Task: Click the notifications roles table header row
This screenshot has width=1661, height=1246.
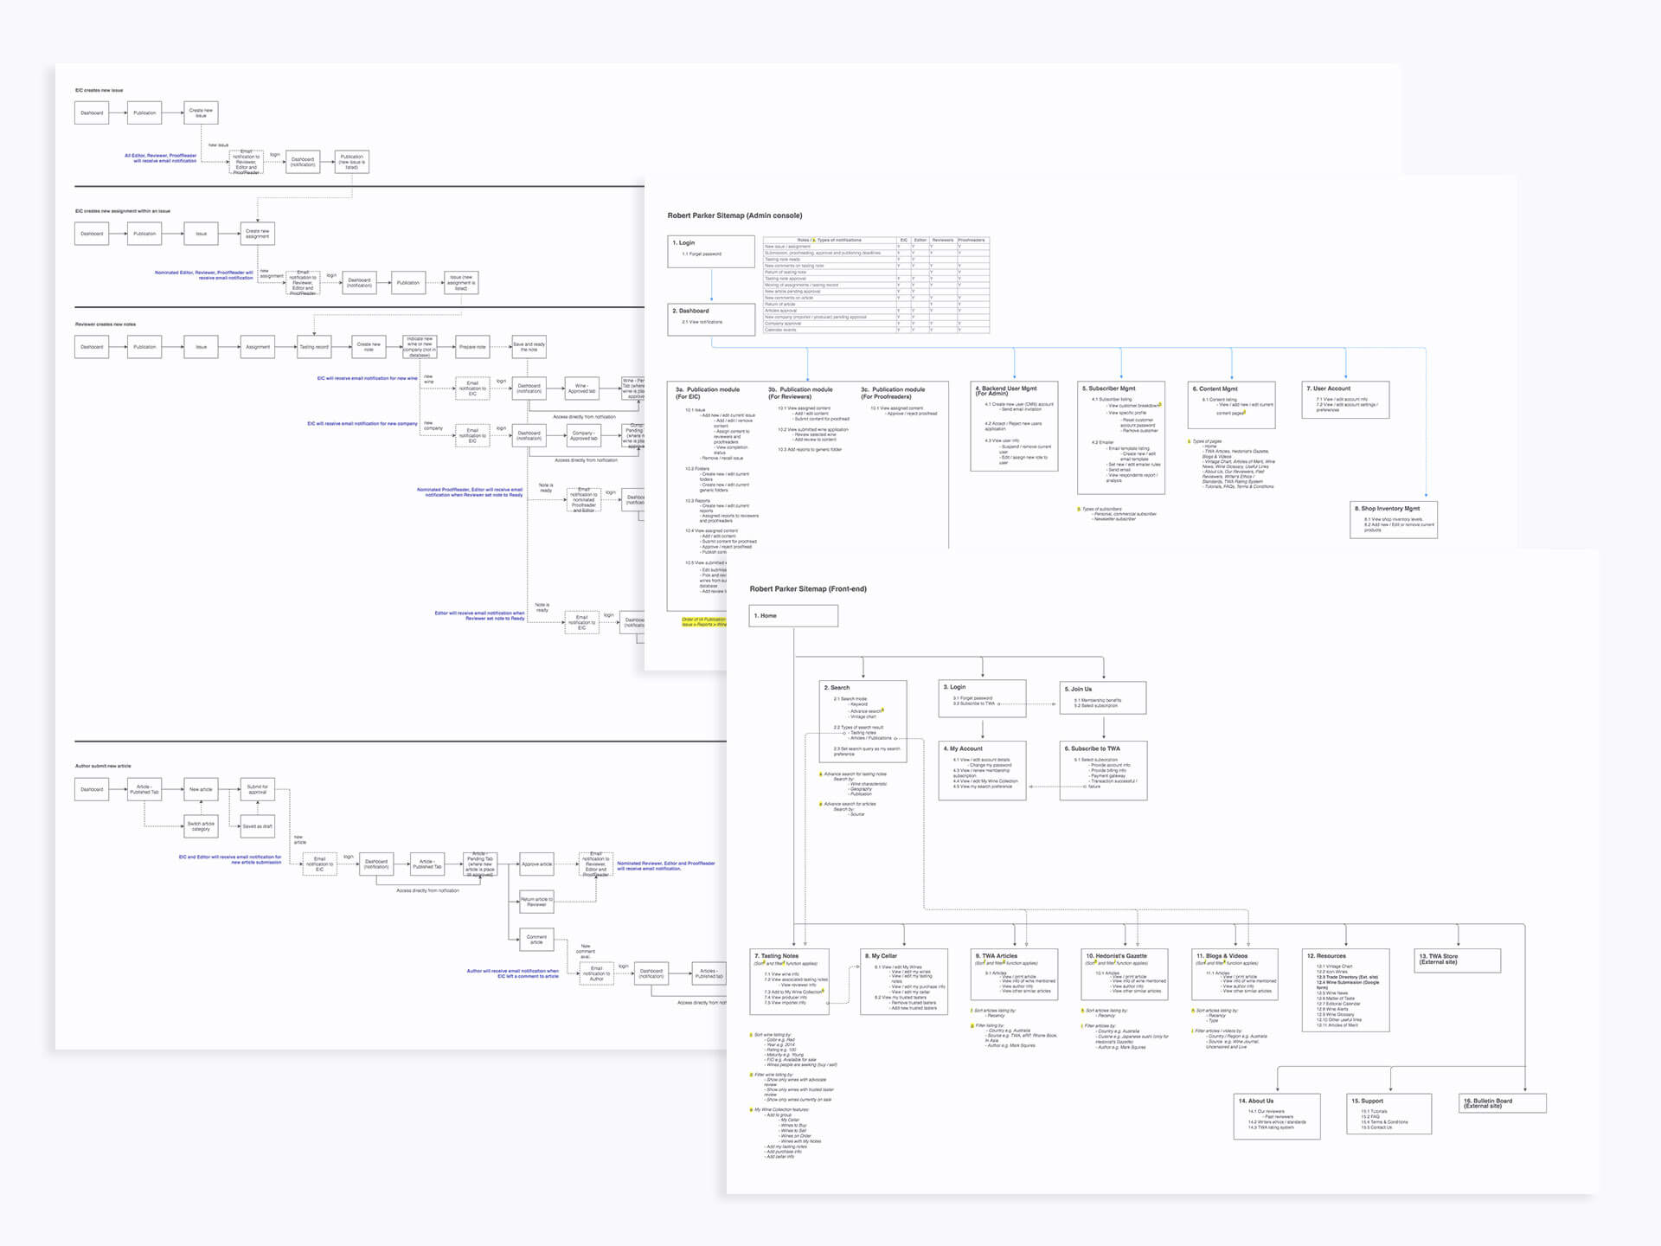Action: (x=875, y=240)
